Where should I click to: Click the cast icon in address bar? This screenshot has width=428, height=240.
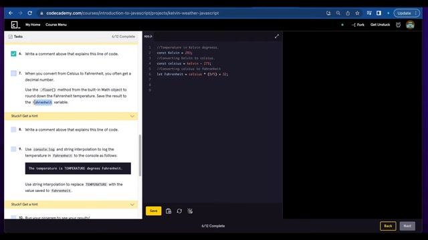click(328, 13)
